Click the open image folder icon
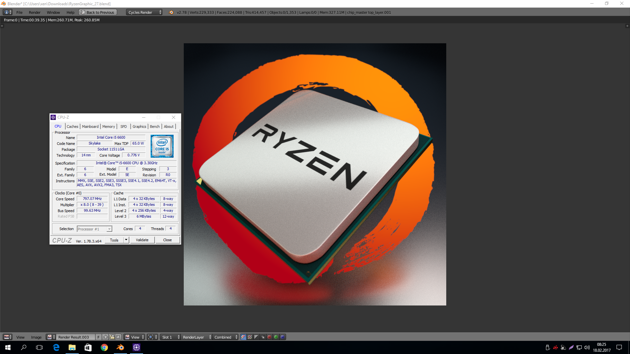Screen dimensions: 630x354 point(112,337)
